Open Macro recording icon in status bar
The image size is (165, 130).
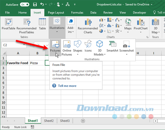pyautogui.click(x=32, y=127)
